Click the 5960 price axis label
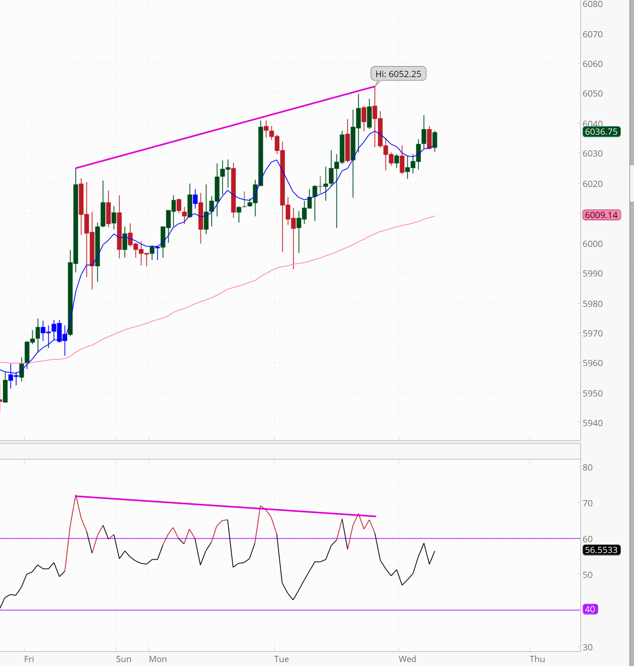634x666 pixels. click(x=593, y=363)
